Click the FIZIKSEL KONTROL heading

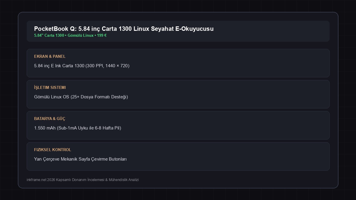(x=53, y=150)
